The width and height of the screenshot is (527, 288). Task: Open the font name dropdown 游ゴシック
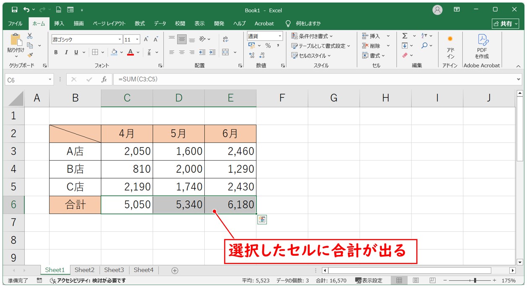click(x=87, y=39)
